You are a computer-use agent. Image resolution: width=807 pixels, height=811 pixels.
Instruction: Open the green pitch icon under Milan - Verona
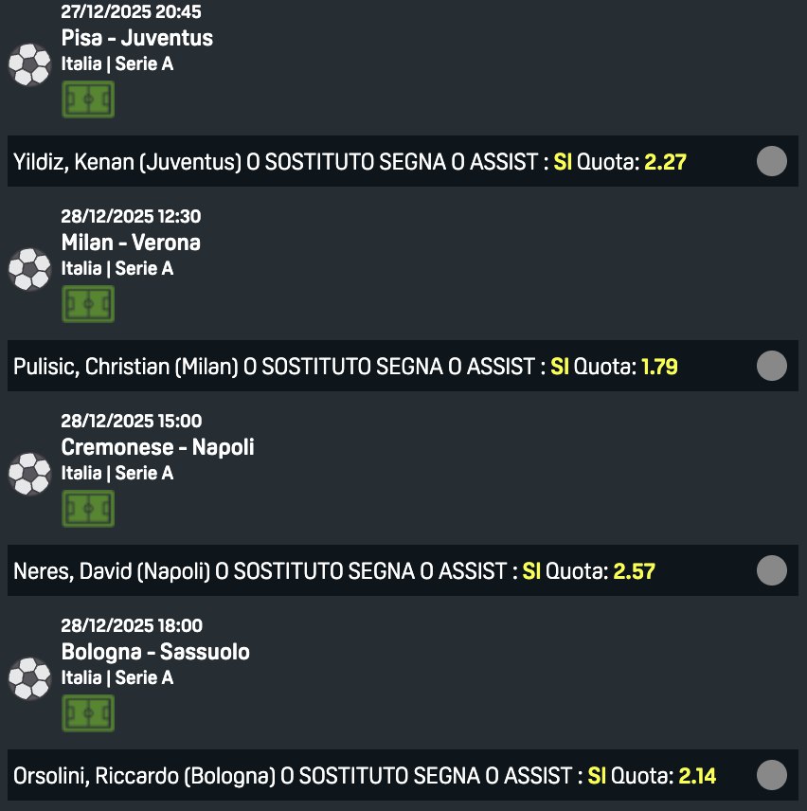tap(88, 304)
